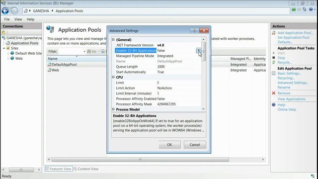Image resolution: width=318 pixels, height=179 pixels.
Task: Click OK in Advanced Settings
Action: pos(169,145)
